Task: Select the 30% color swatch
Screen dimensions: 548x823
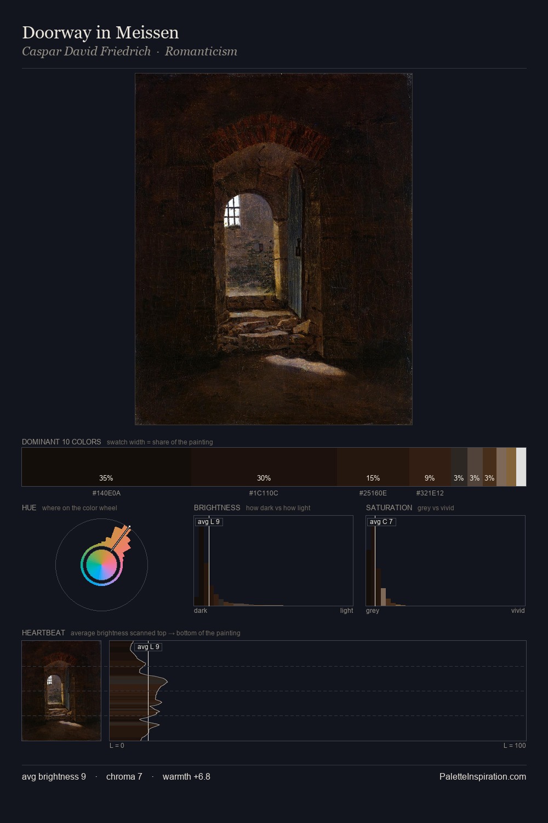Action: click(x=264, y=467)
